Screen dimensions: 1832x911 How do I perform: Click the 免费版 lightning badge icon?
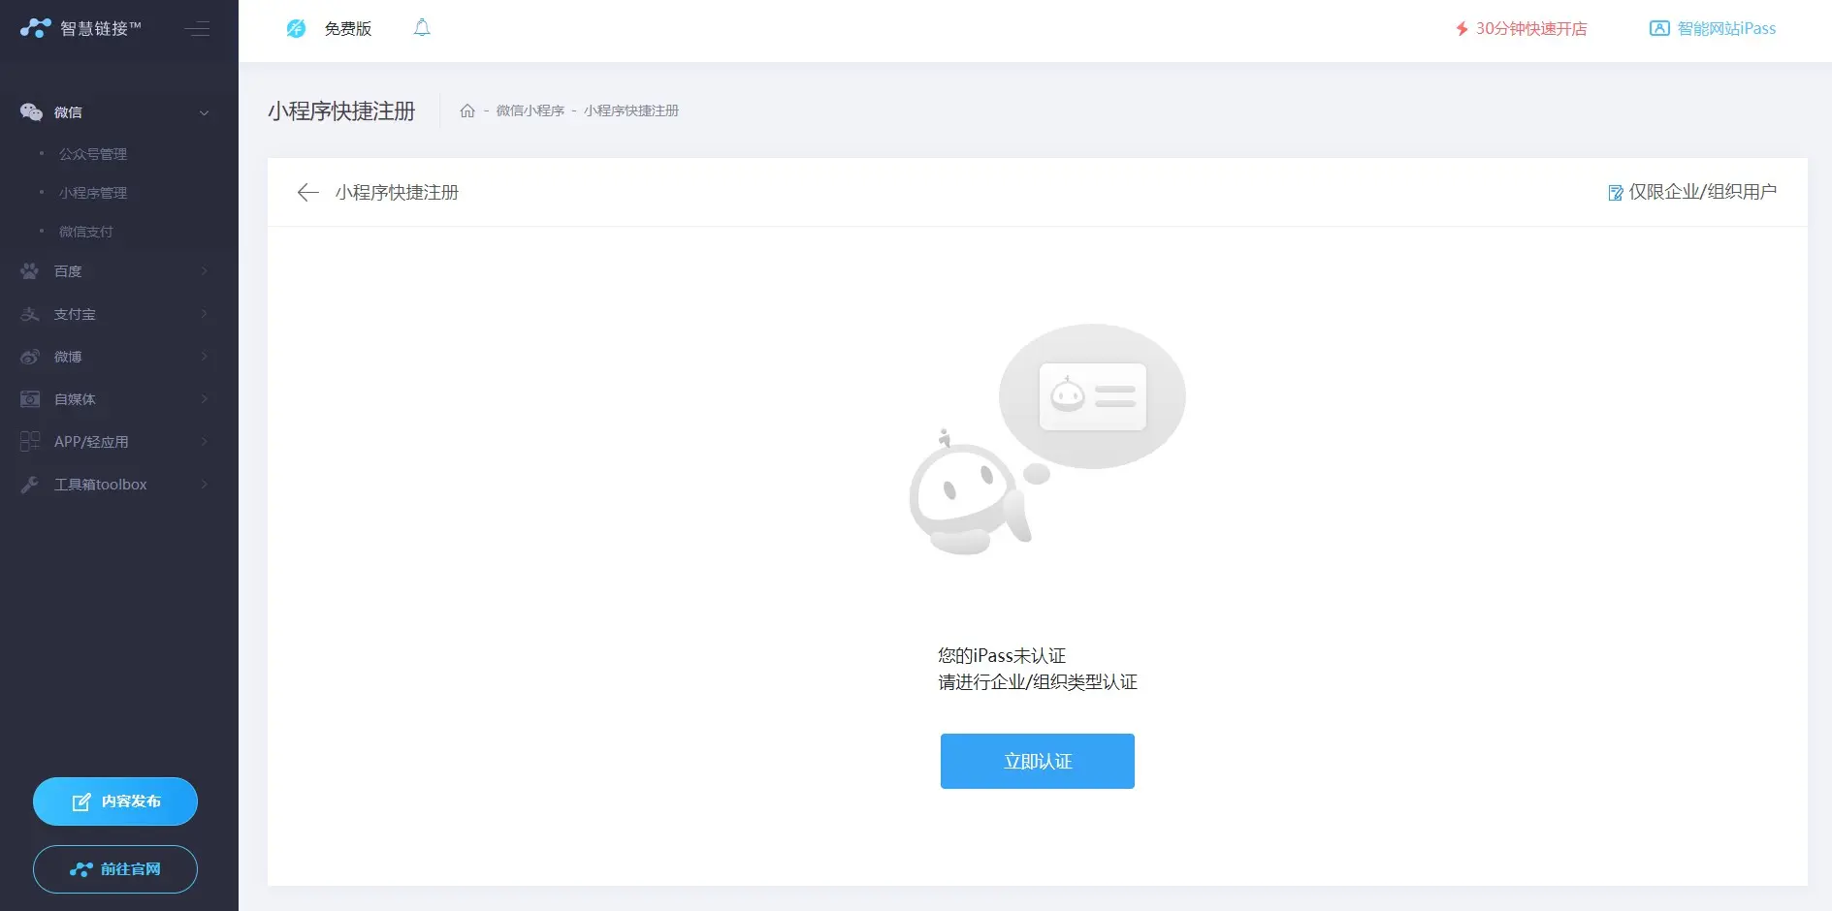point(296,29)
